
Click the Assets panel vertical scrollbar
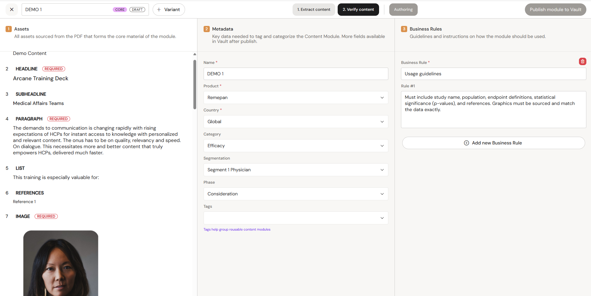(195, 85)
